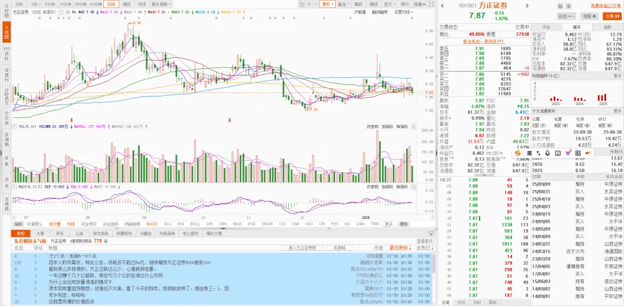This screenshot has height=306, width=624.
Task: Click the grid toolbox icon in input toolbar
Action: coord(578,153)
